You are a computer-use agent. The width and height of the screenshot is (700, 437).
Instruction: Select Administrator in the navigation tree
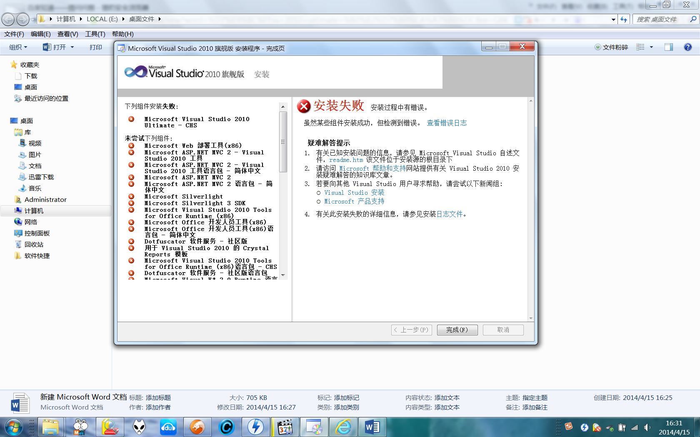(45, 199)
